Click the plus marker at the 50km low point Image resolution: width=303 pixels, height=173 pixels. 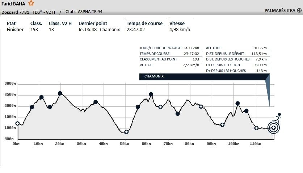click(x=126, y=132)
